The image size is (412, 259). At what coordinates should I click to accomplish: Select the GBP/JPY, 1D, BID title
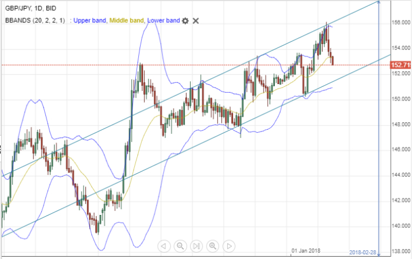pyautogui.click(x=31, y=8)
